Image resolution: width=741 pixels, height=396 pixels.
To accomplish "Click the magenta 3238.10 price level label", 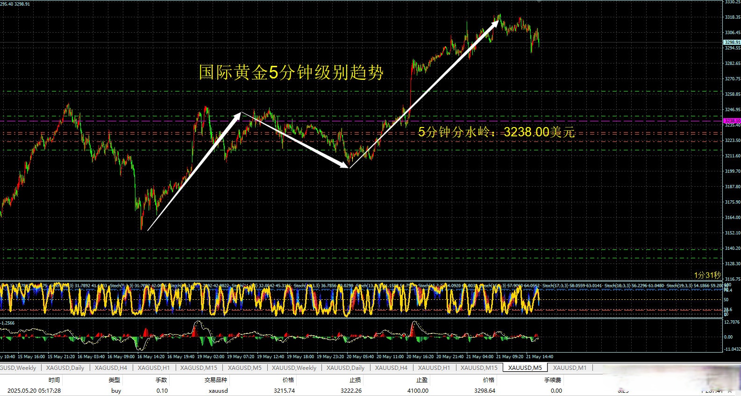I will tap(732, 121).
